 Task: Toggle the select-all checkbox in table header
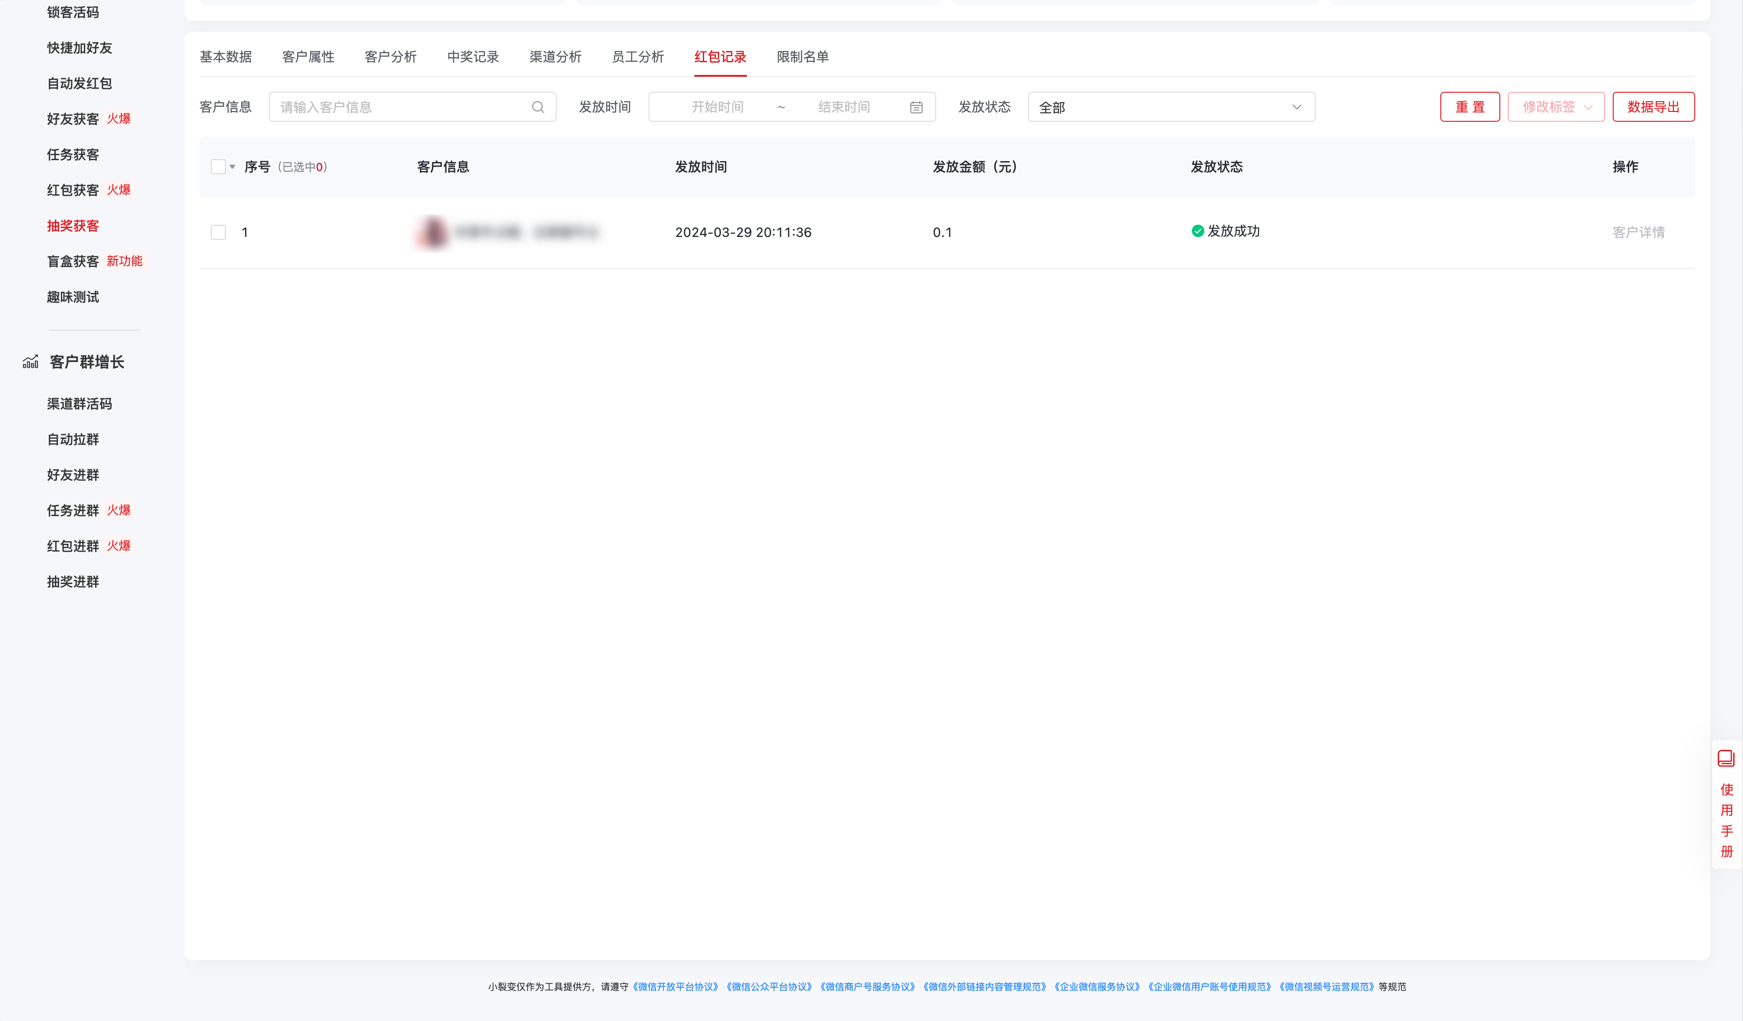pyautogui.click(x=218, y=166)
